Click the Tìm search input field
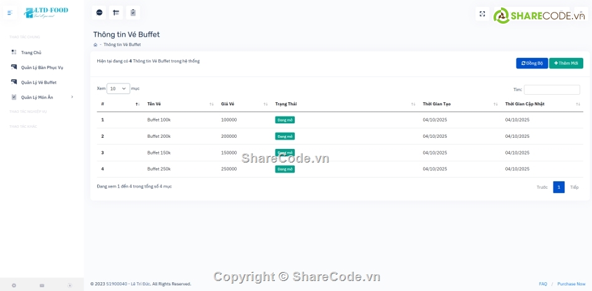 point(551,90)
